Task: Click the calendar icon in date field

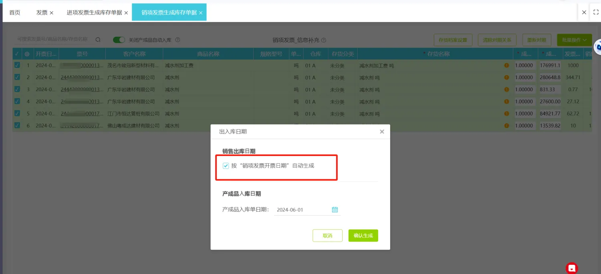Action: [335, 210]
